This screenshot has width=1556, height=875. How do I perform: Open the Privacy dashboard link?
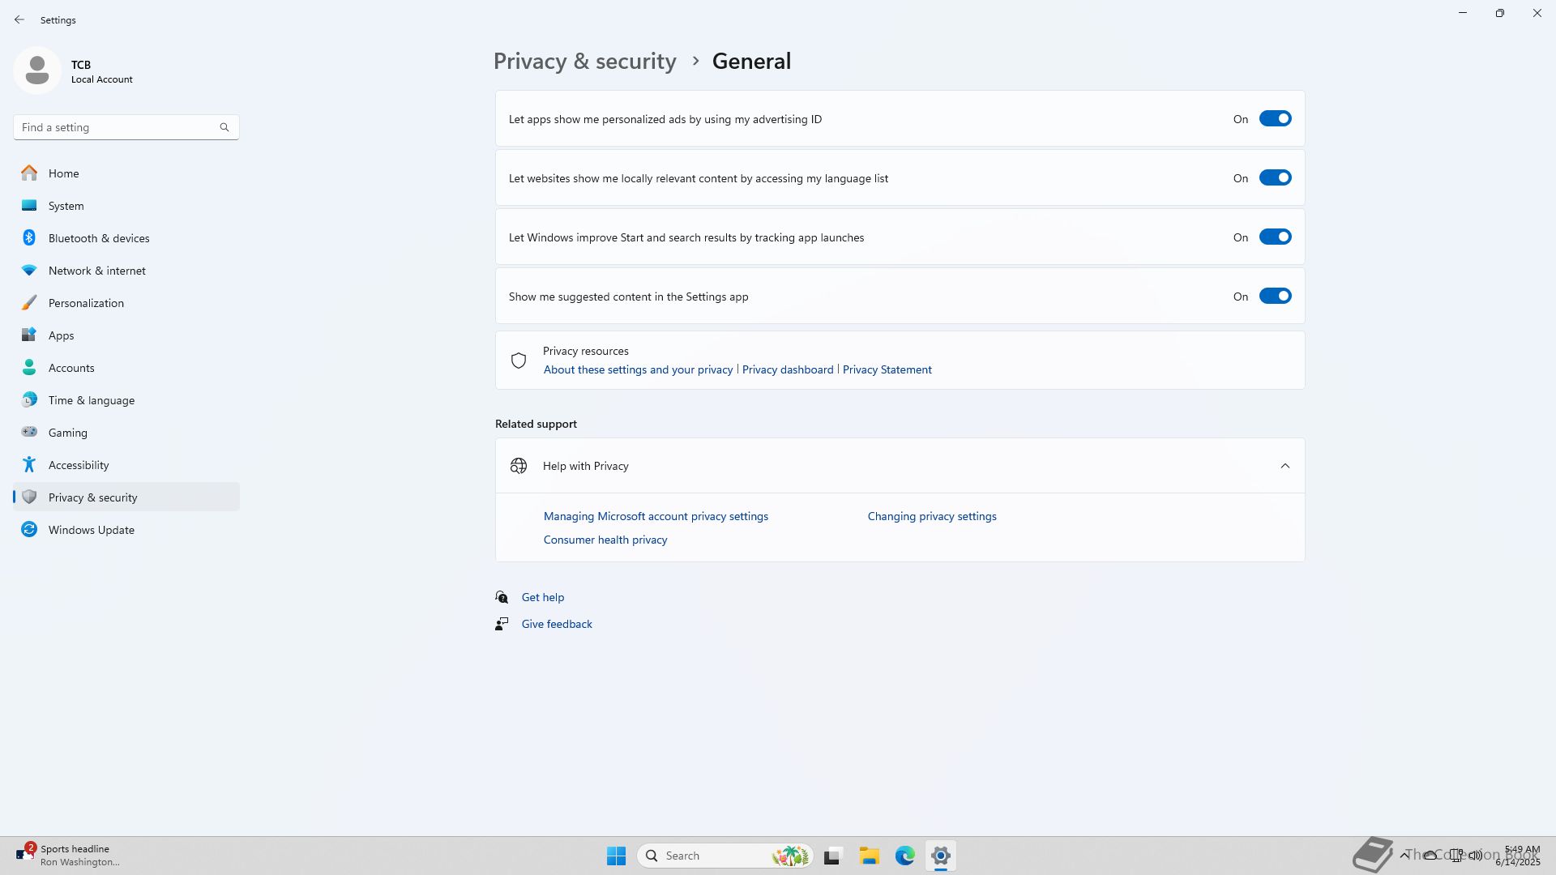pos(787,369)
